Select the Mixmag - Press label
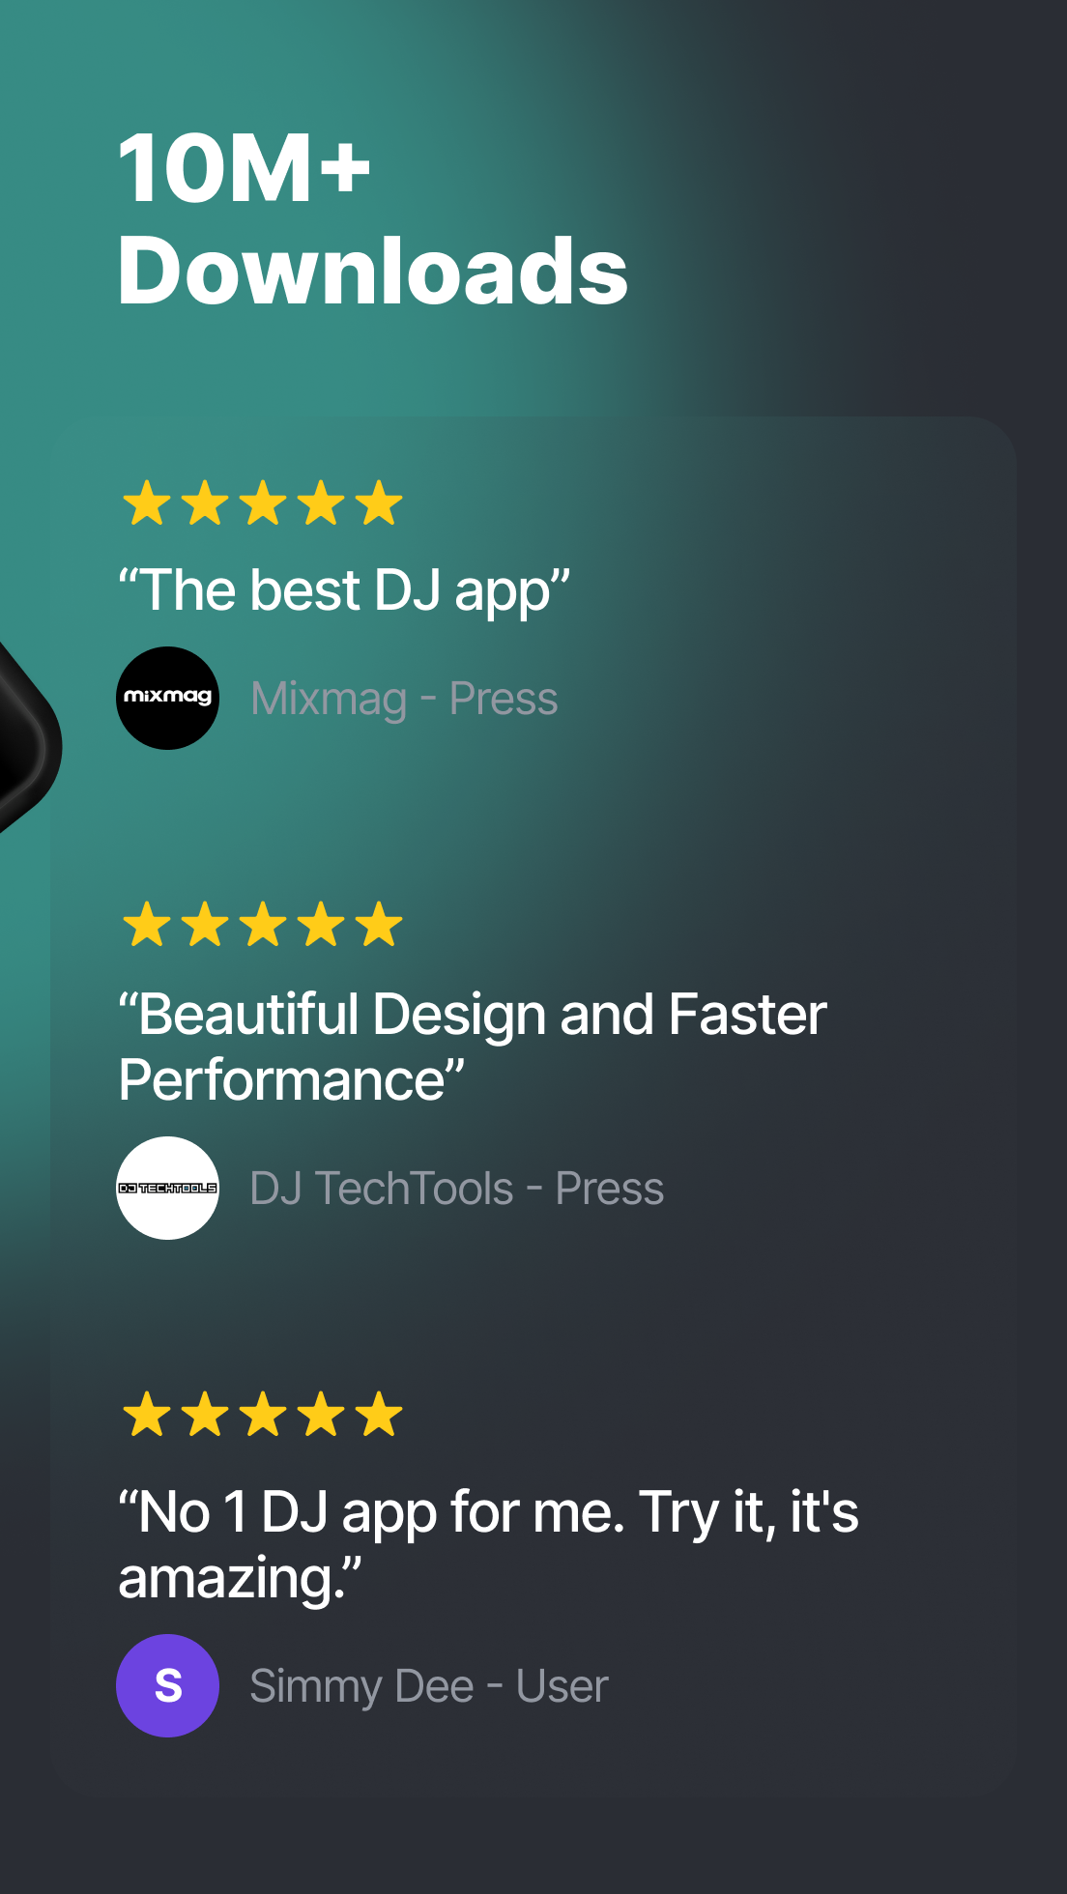This screenshot has width=1067, height=1894. (404, 698)
